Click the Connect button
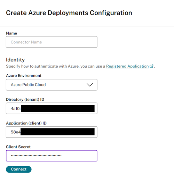The width and height of the screenshot is (174, 176). pos(19,169)
